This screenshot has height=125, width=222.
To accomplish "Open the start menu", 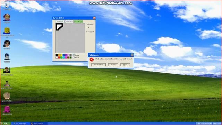I will pyautogui.click(x=5, y=123).
